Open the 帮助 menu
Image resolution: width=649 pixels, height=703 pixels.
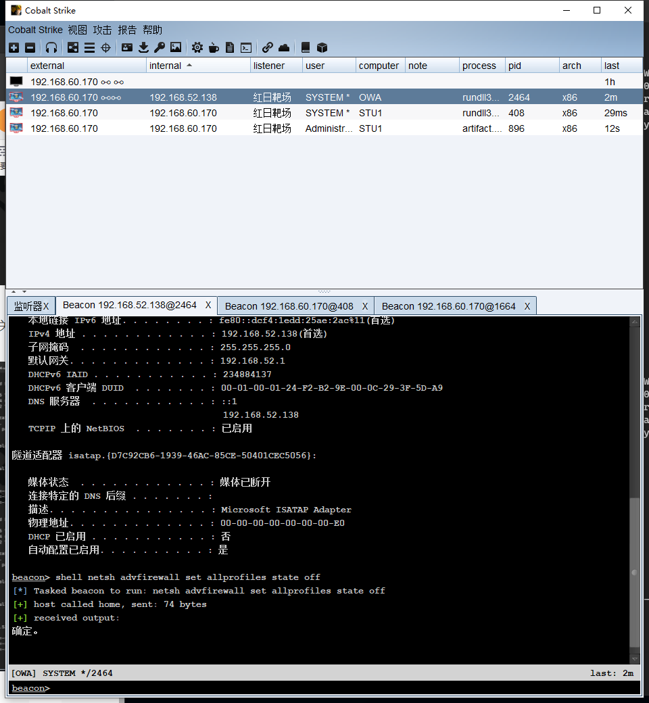152,30
